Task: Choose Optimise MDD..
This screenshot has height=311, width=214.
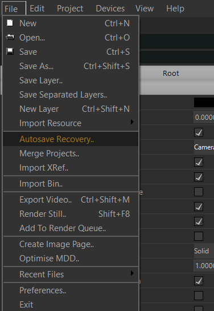Action: click(71, 259)
